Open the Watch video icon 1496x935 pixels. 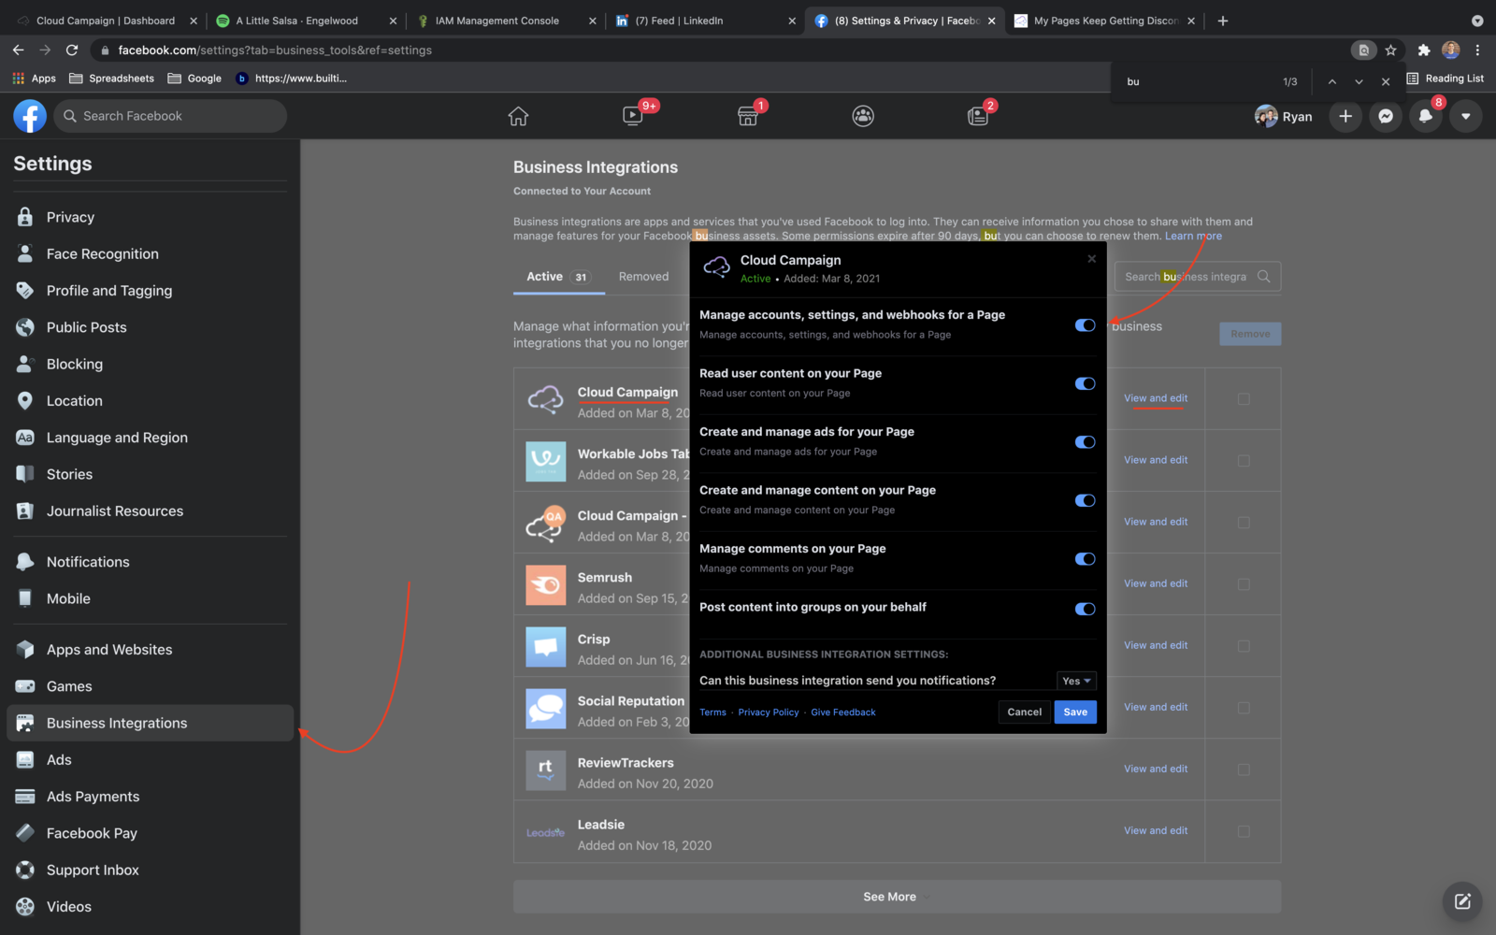[633, 116]
